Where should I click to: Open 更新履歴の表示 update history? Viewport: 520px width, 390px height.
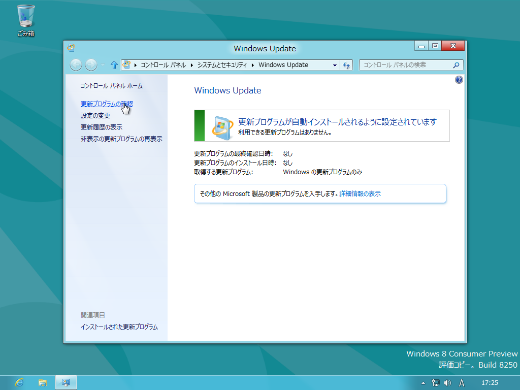[102, 127]
